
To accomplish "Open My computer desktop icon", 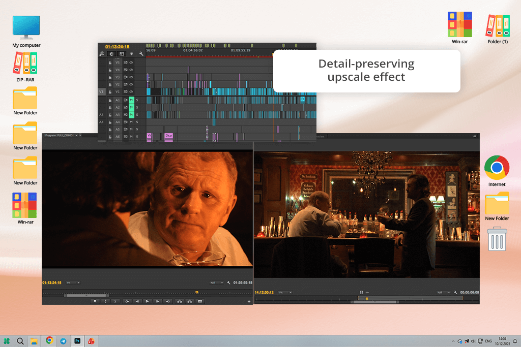I will pos(26,31).
